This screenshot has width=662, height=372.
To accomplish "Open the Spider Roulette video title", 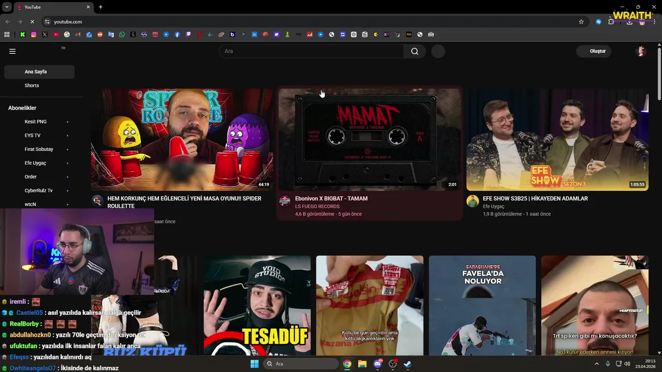I will coord(185,202).
